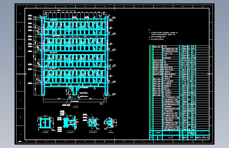Click the notes text block above parts table
229x148 pixels.
(x=163, y=35)
